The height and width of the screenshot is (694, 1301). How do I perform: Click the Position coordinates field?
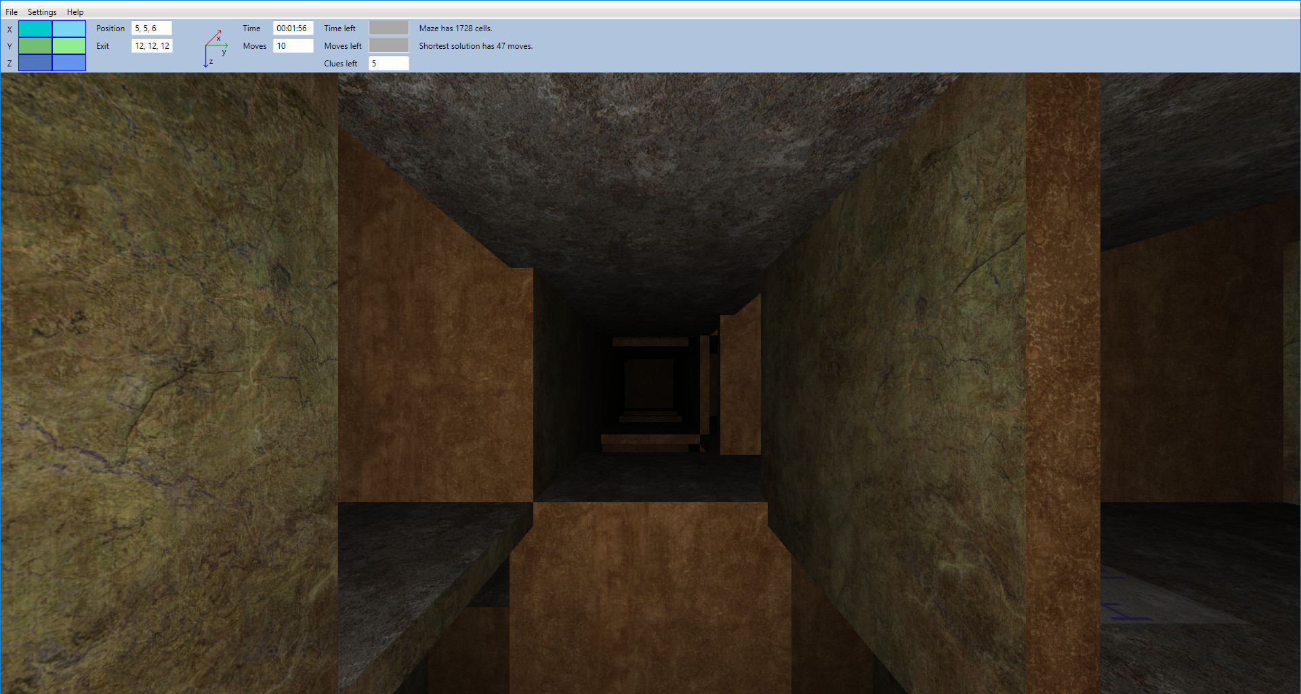pos(151,28)
